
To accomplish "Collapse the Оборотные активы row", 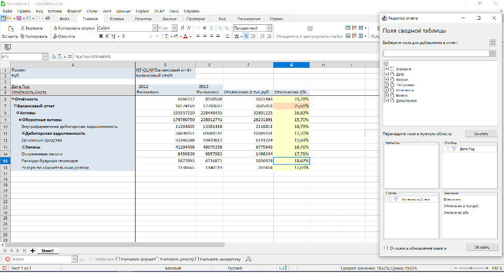I will click(x=20, y=120).
